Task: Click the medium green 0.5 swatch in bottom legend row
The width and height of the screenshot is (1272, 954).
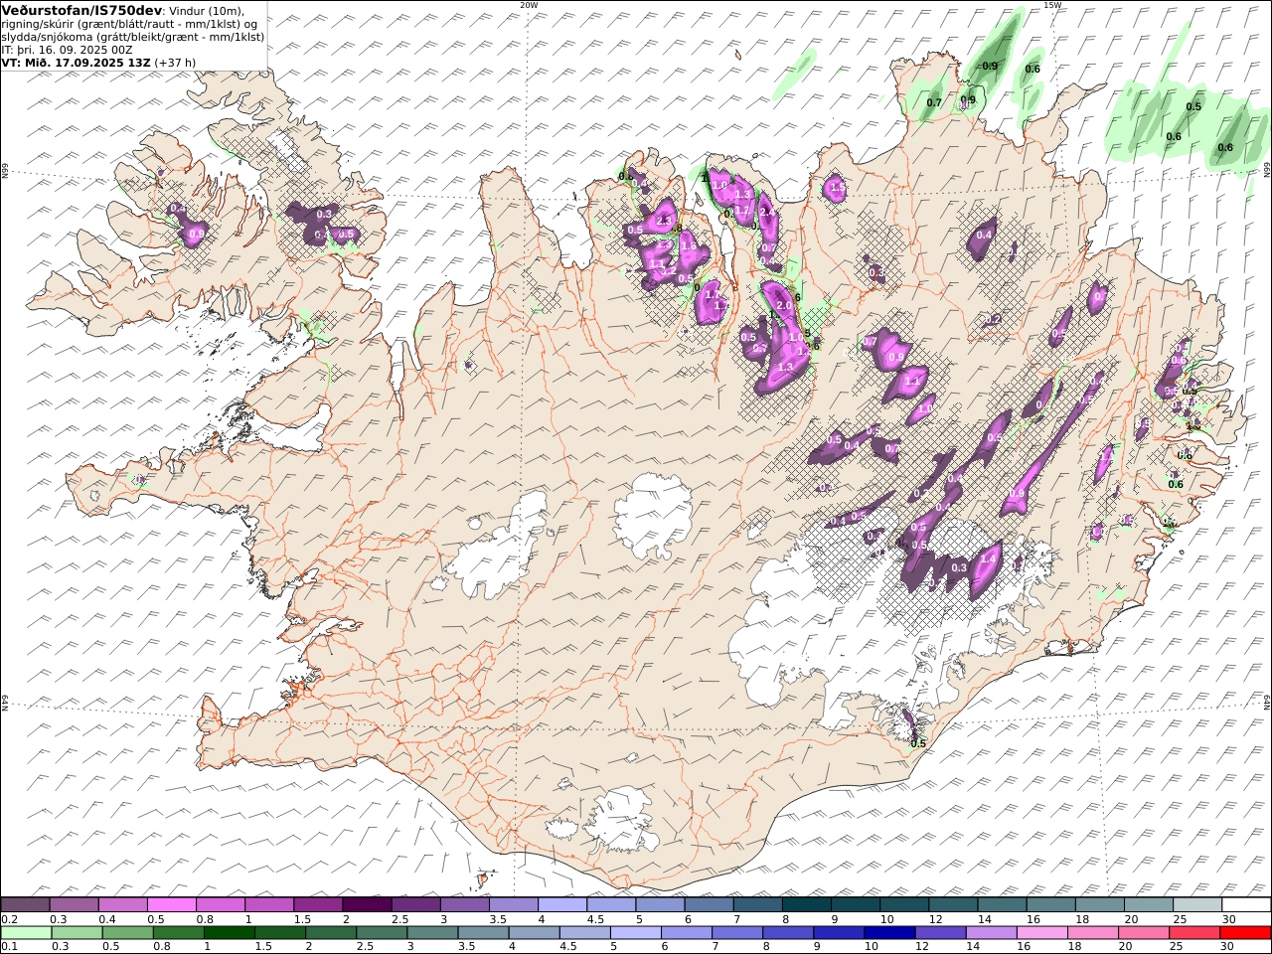Action: 127,933
